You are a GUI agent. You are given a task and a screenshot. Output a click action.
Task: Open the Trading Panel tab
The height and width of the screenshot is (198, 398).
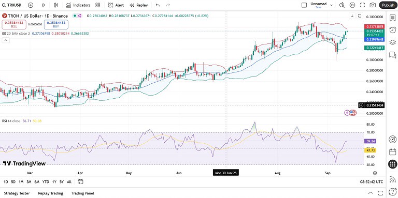(83, 193)
